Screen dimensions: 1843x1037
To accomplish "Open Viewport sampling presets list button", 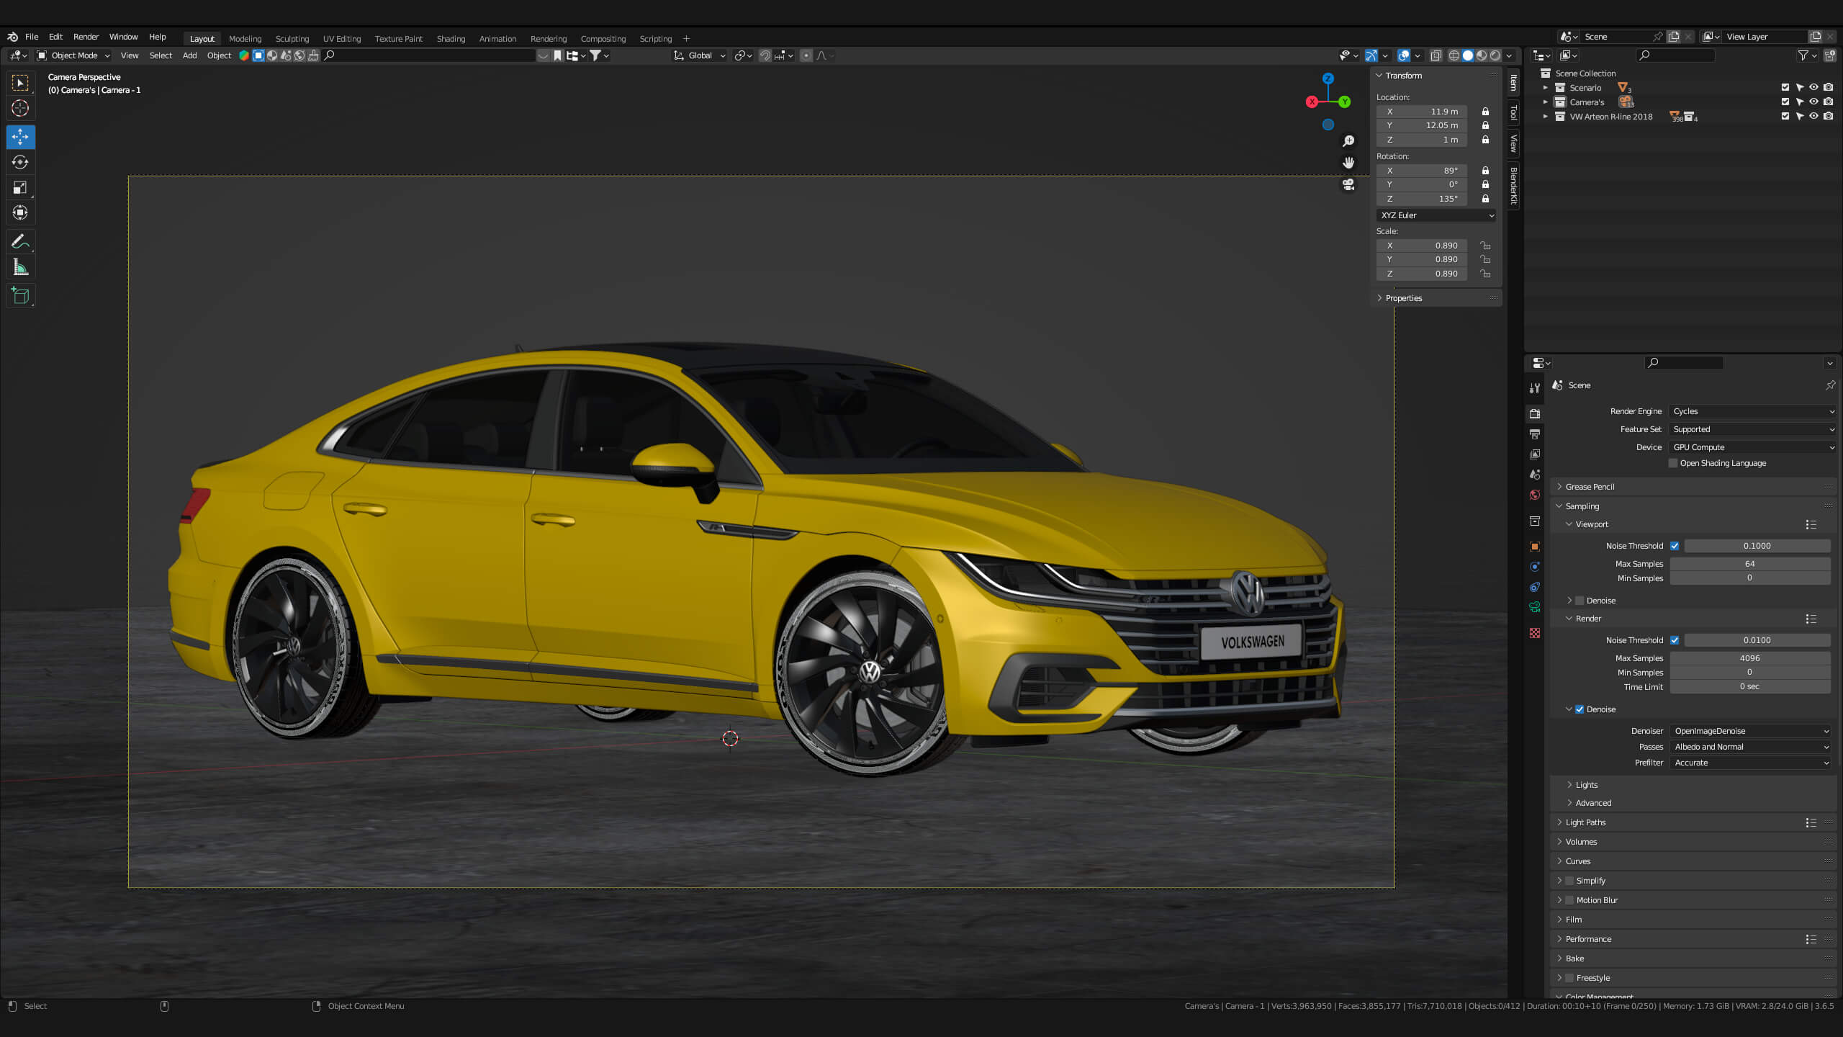I will pos(1811,525).
